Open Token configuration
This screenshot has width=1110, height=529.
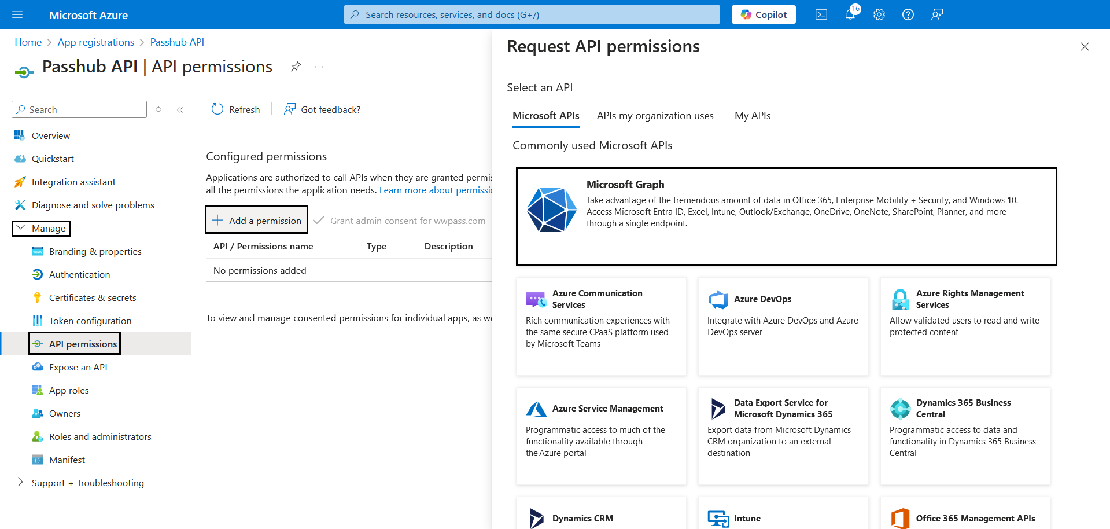click(90, 321)
